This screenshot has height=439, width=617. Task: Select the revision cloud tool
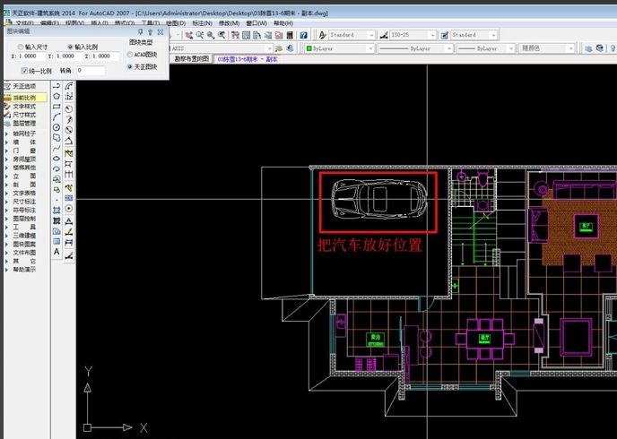click(x=56, y=138)
